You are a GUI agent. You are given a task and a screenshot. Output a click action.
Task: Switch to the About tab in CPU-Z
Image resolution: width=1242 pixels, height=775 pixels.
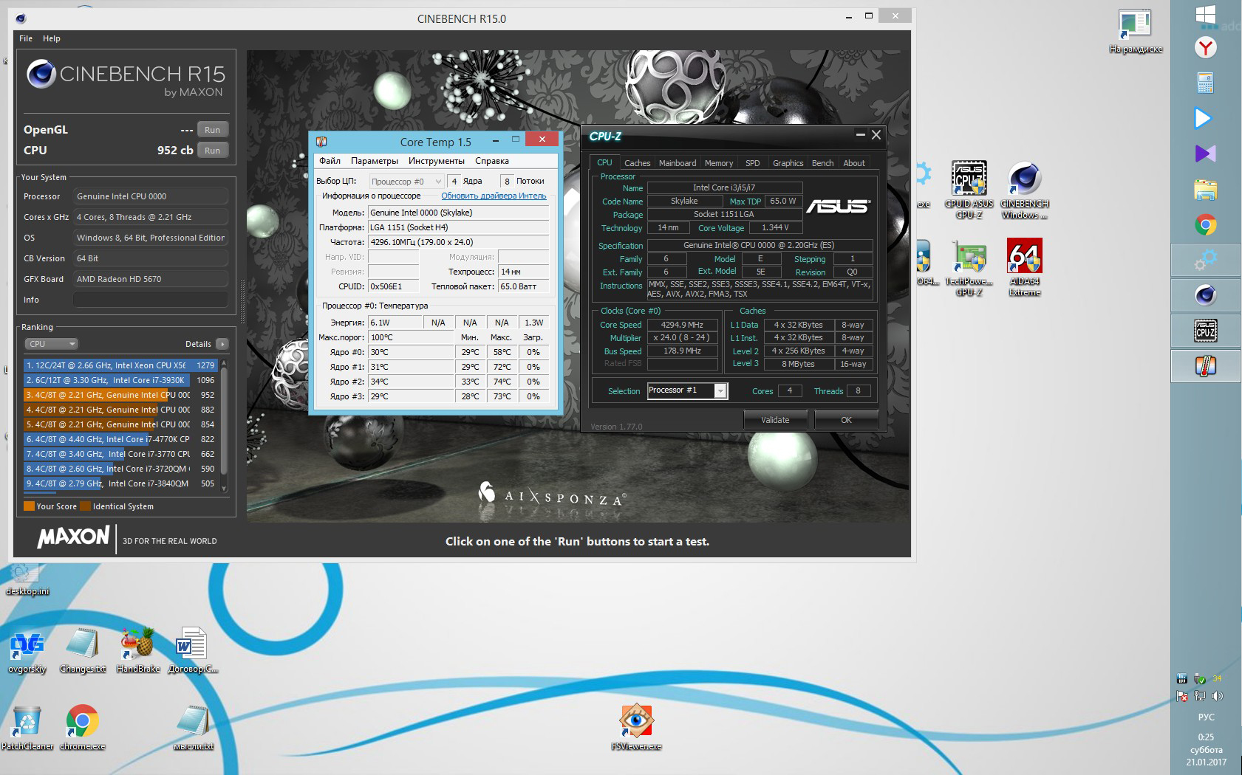click(x=854, y=163)
